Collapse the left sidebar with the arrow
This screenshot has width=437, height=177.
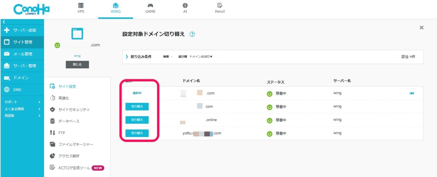point(4,21)
